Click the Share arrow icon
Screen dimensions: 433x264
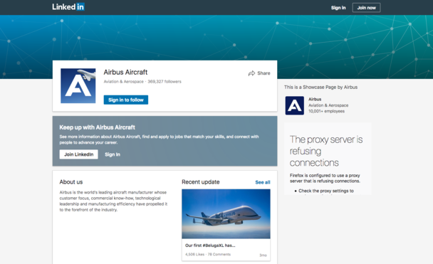(x=251, y=73)
